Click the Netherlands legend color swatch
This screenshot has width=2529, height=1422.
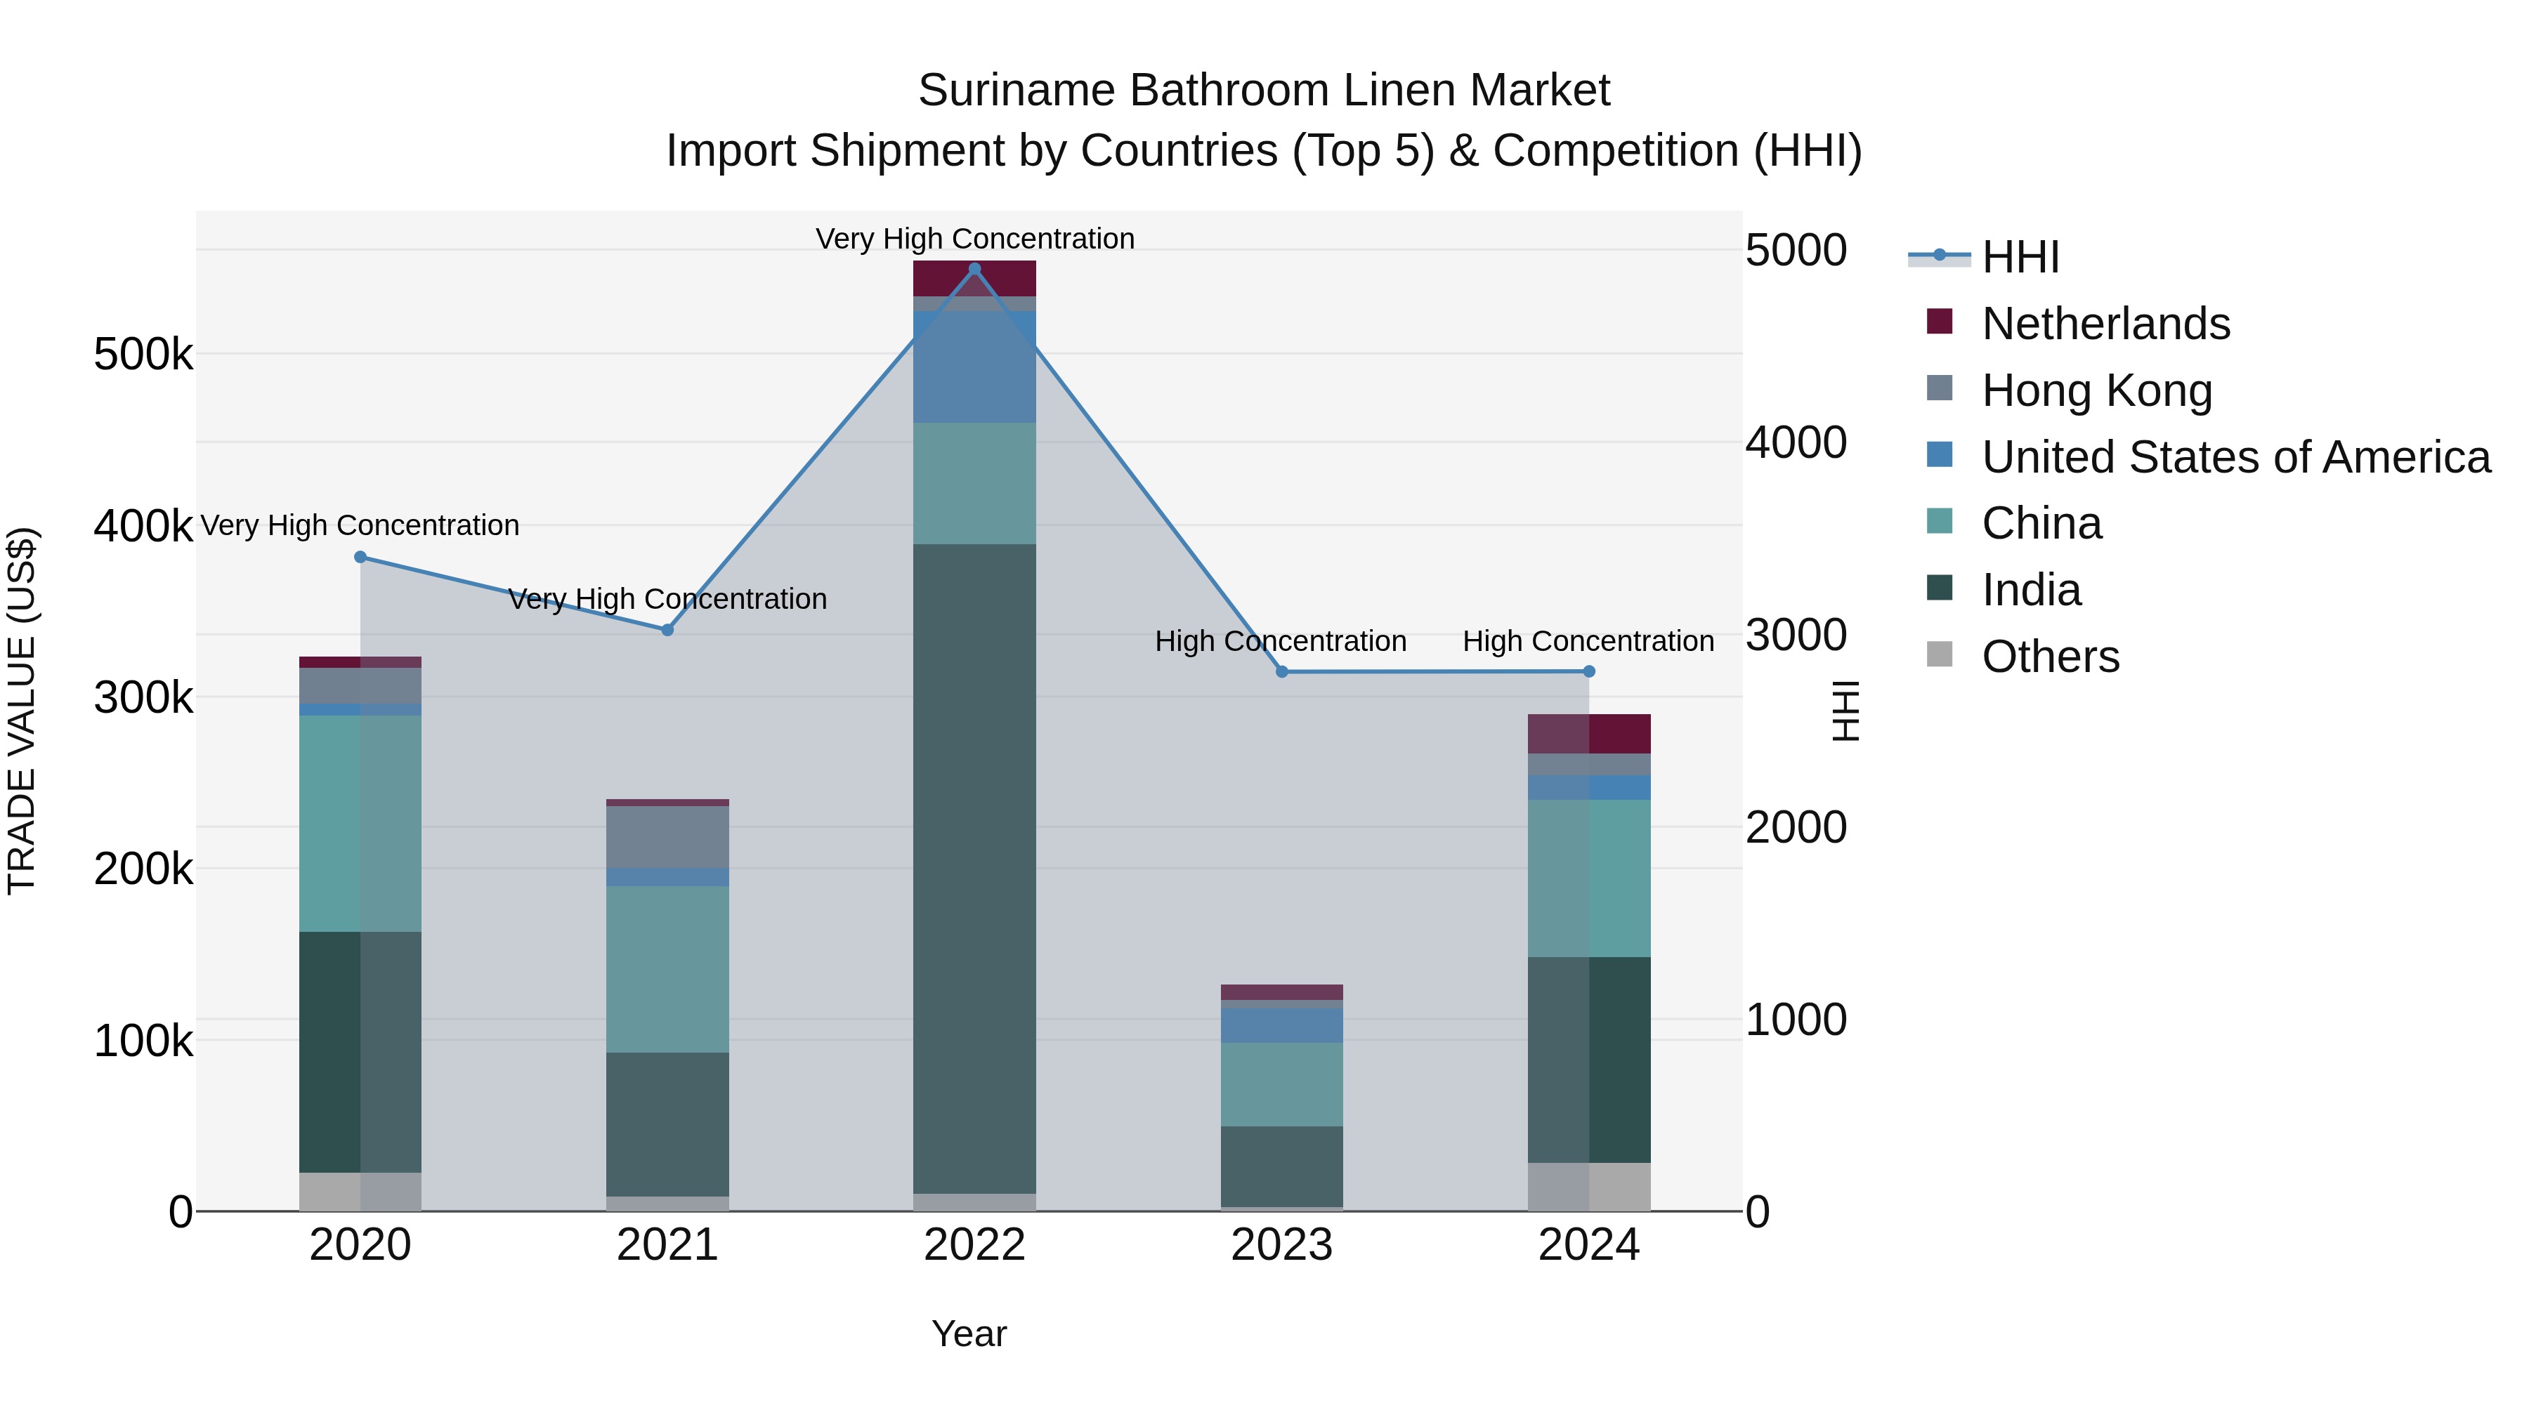[x=1939, y=321]
